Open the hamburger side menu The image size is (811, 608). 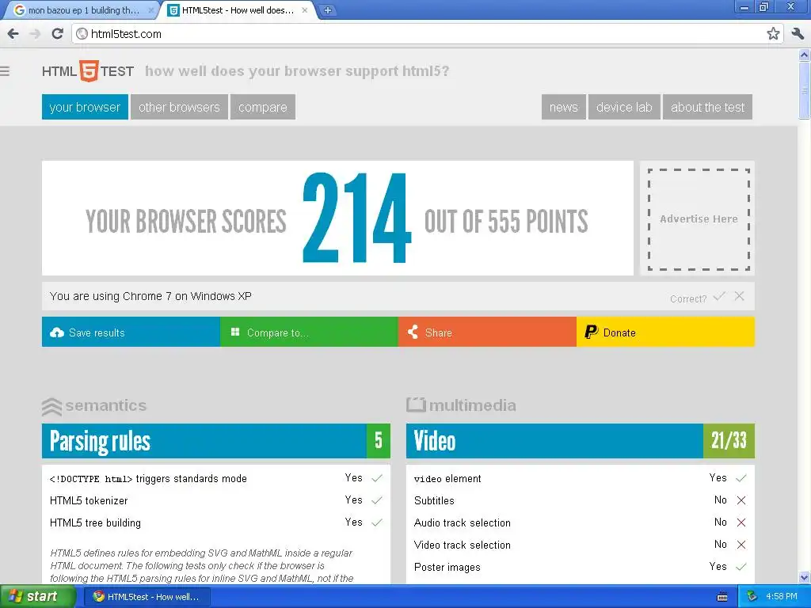click(6, 70)
